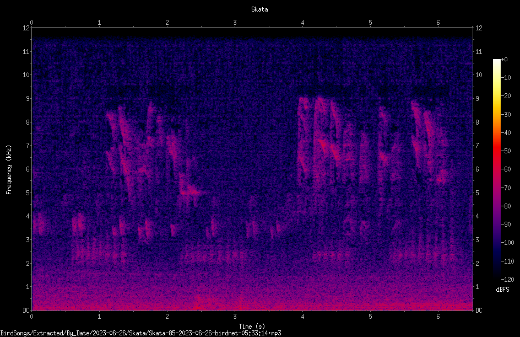Click the "-10" color scale label
520x337 pixels.
tap(506, 78)
